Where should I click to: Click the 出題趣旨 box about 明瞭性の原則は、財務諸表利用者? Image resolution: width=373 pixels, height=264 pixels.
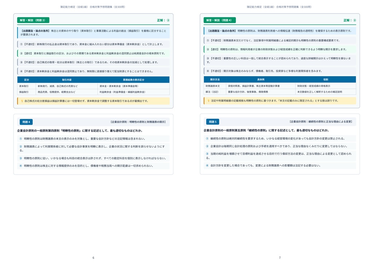[x=280, y=31]
